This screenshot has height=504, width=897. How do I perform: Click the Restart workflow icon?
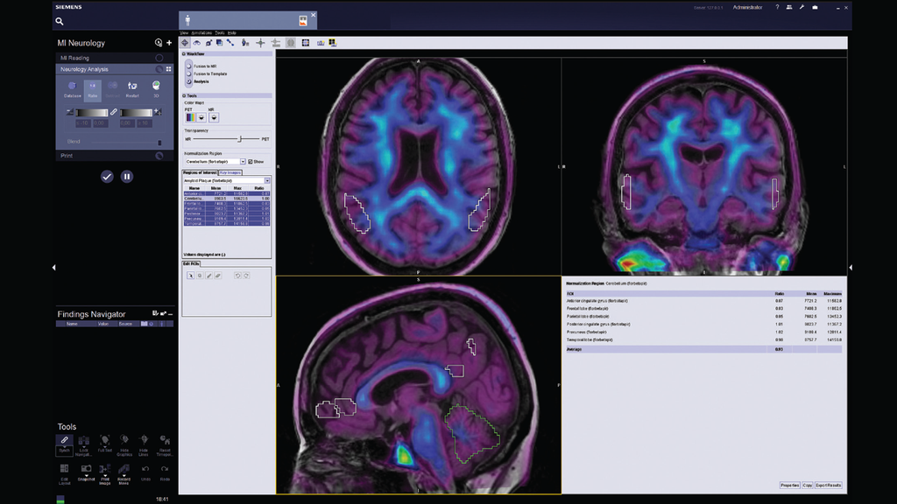(x=132, y=88)
